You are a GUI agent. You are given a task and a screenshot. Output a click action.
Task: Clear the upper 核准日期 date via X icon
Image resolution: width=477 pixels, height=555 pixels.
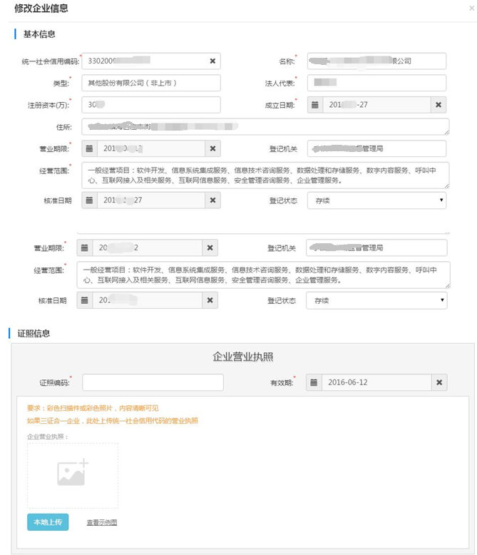coord(212,200)
